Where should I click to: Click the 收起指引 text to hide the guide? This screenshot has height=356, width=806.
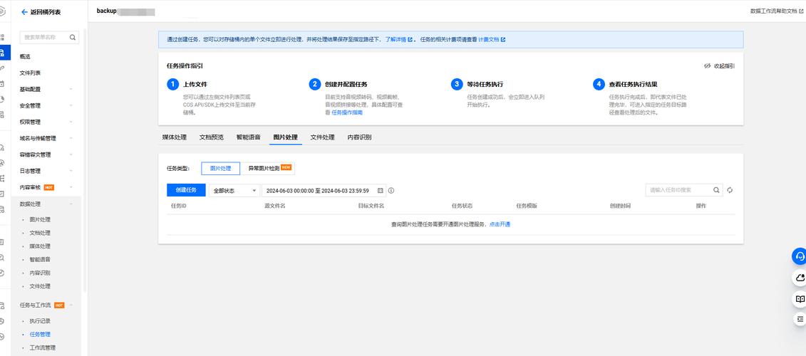coord(724,66)
